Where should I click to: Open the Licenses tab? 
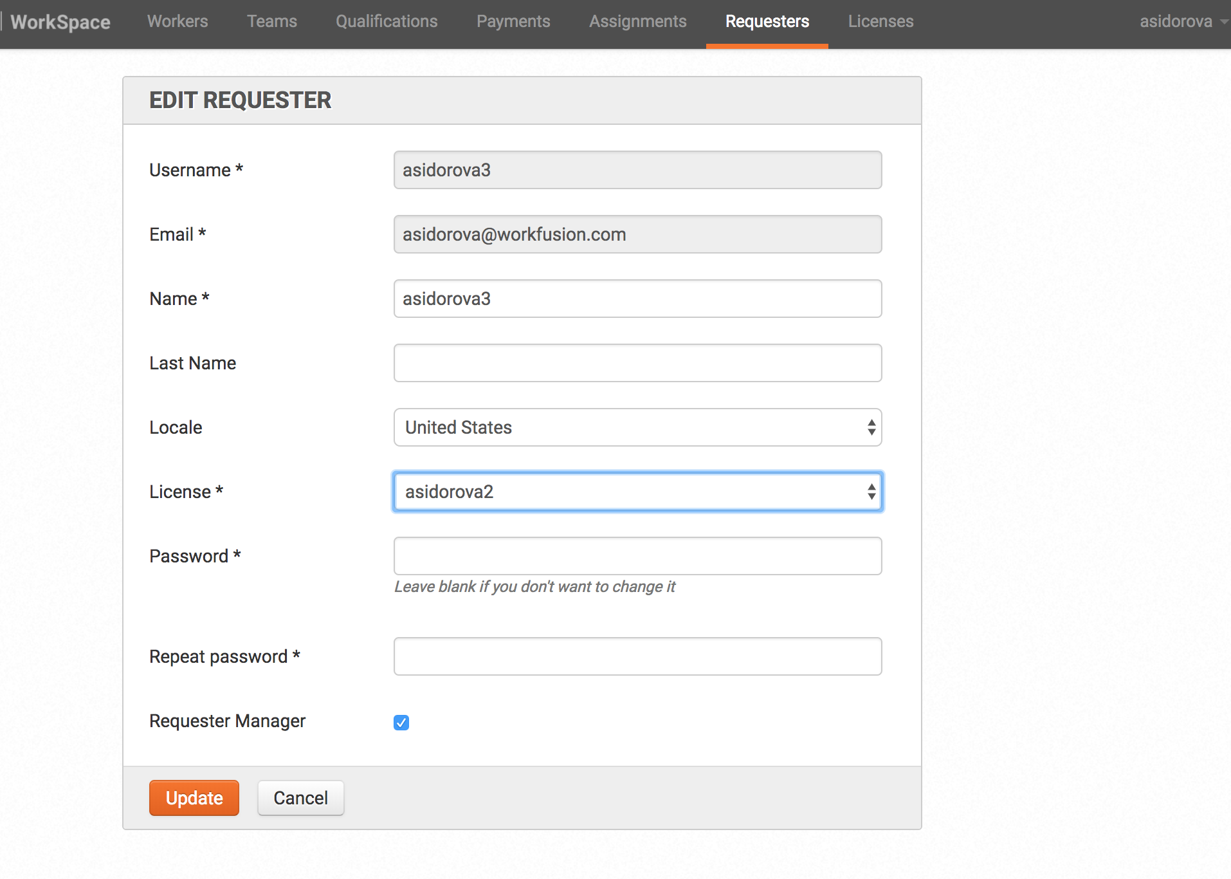[880, 21]
